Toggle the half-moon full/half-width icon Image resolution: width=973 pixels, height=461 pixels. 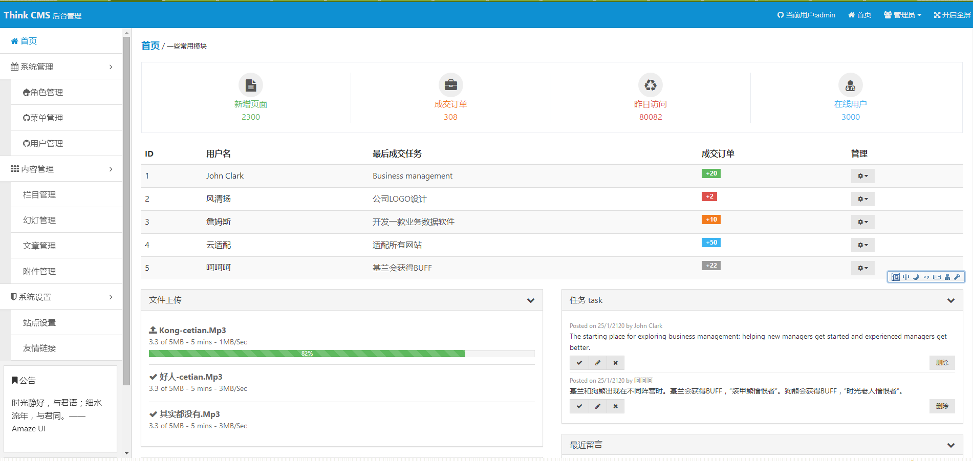pyautogui.click(x=916, y=277)
